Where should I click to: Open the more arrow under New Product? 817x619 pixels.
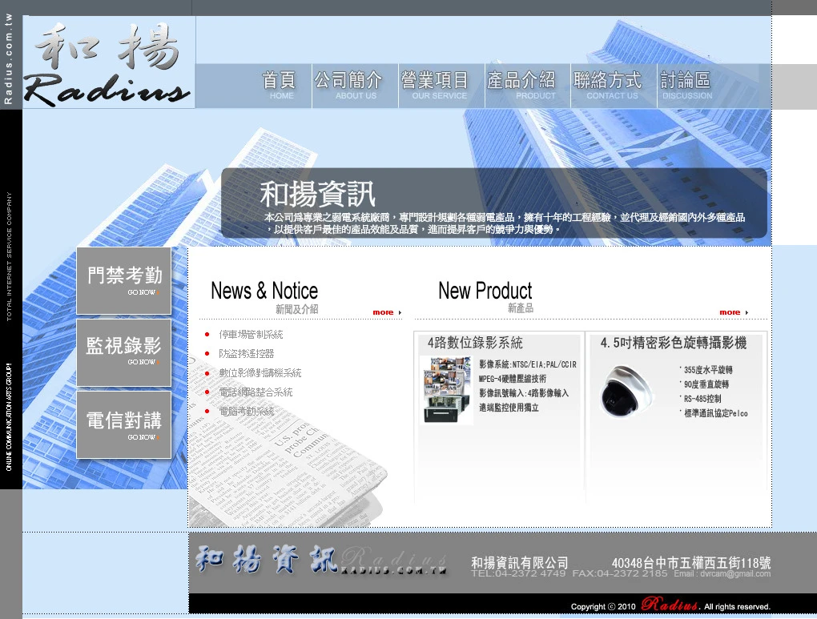pyautogui.click(x=733, y=312)
